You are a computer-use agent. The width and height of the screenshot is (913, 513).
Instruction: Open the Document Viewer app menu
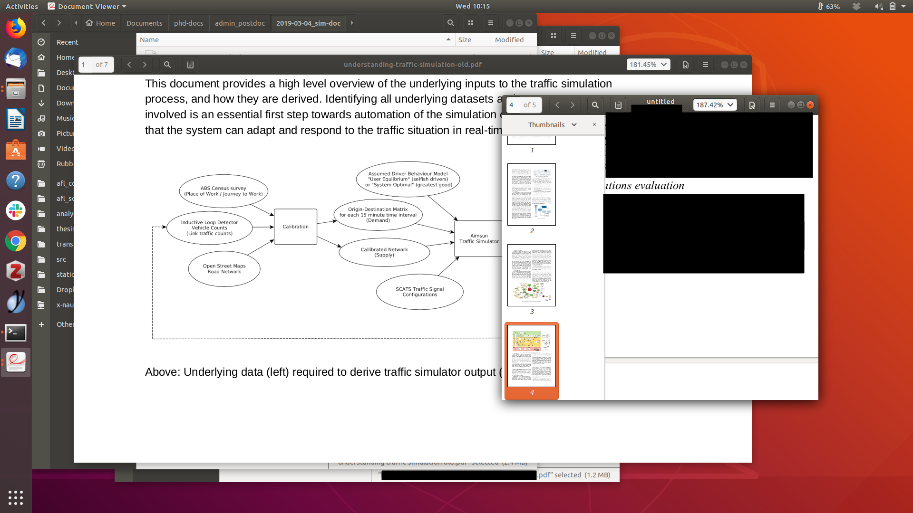tap(88, 6)
